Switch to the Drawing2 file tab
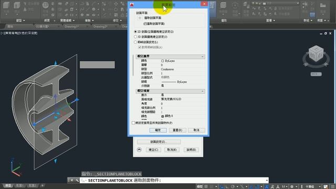Screen dimensions: 336x189 coord(100,27)
